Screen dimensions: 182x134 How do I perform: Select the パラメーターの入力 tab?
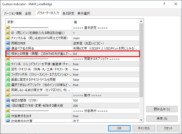coord(48,13)
